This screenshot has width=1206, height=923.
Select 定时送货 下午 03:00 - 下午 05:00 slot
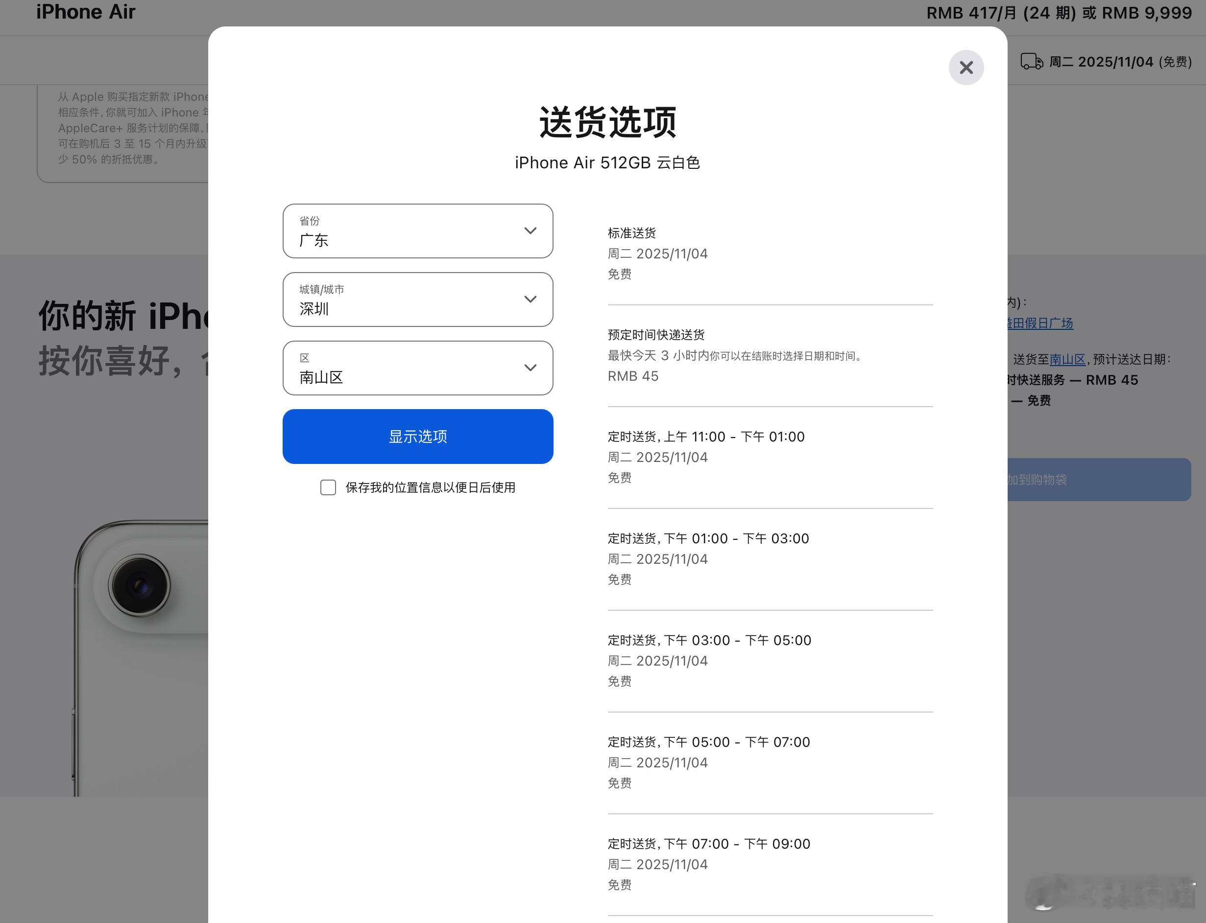pyautogui.click(x=709, y=640)
